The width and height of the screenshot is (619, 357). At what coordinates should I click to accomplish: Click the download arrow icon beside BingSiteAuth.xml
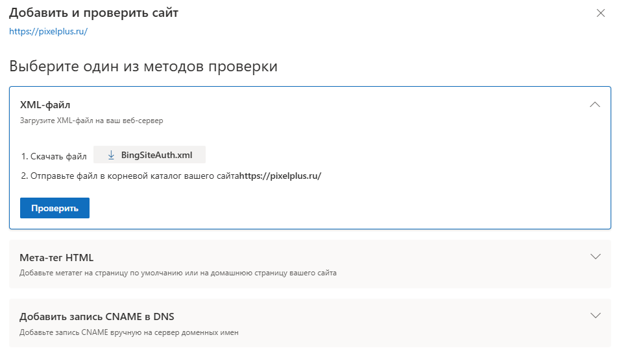coord(111,155)
